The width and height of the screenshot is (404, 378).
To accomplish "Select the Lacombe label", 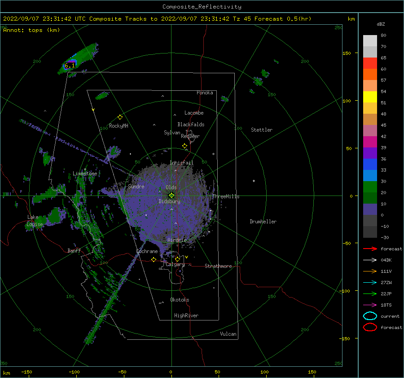I will 194,113.
